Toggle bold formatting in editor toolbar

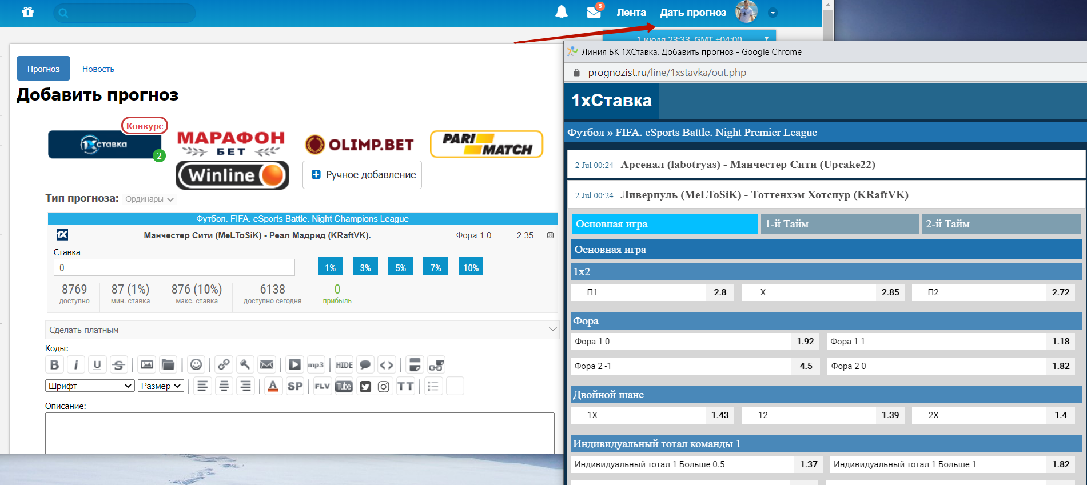point(54,364)
